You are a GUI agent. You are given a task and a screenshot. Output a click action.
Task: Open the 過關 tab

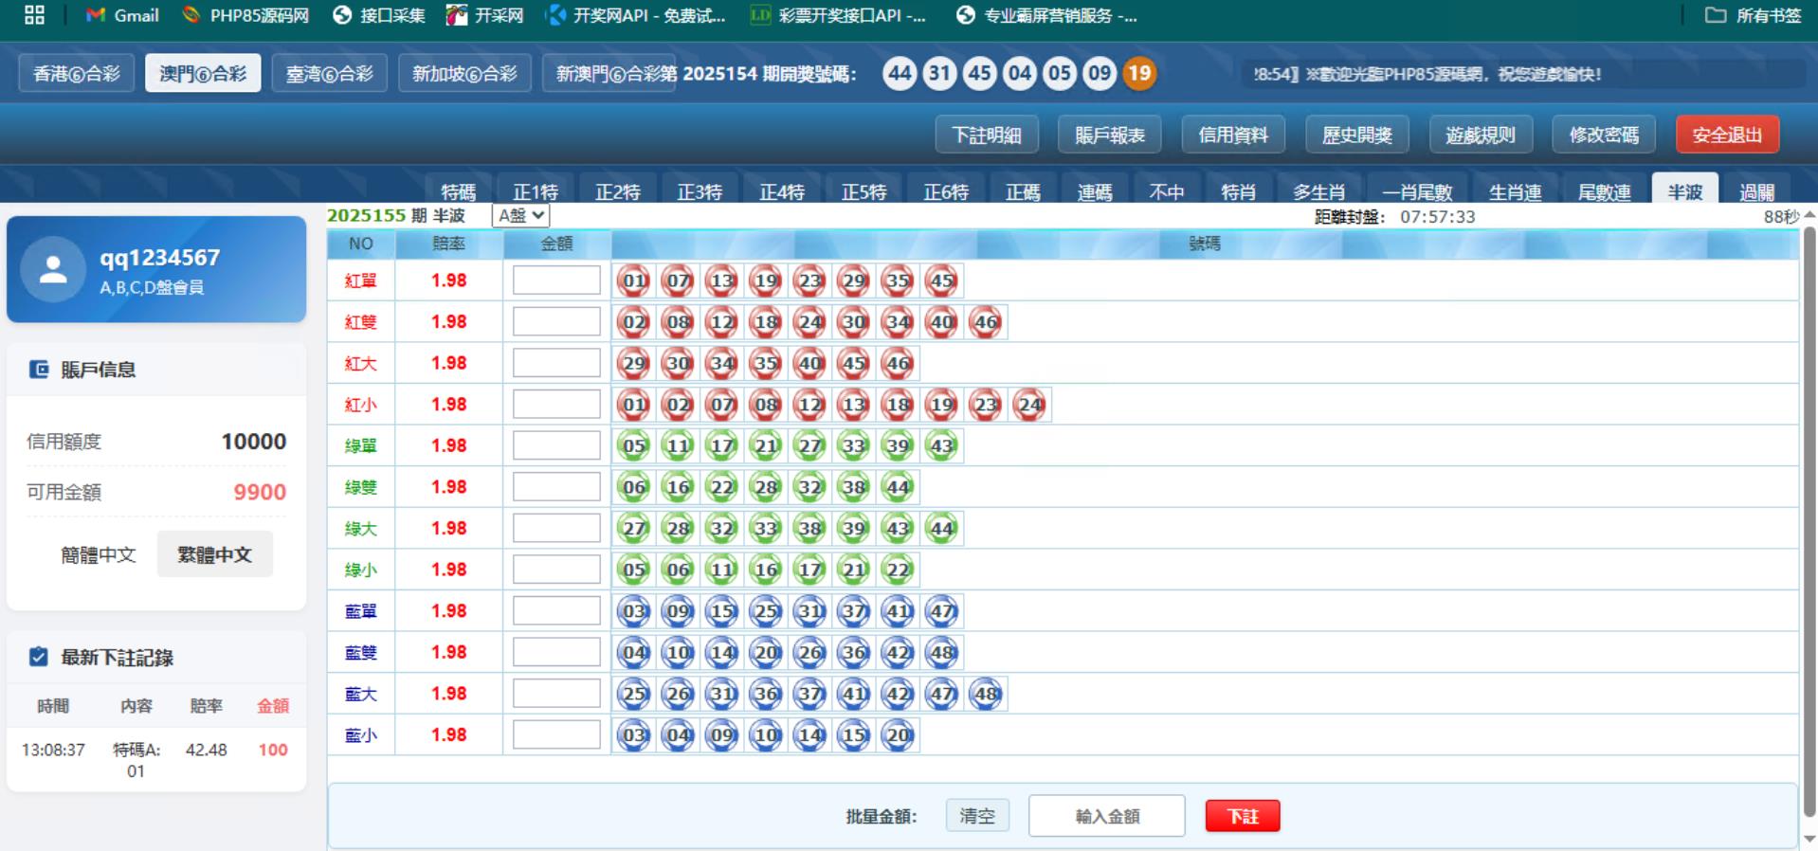click(1756, 191)
